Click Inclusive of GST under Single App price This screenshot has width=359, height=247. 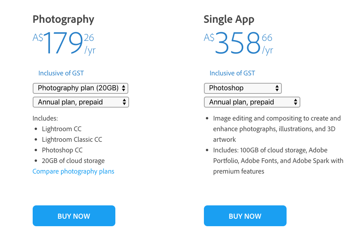tap(232, 73)
